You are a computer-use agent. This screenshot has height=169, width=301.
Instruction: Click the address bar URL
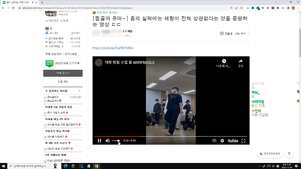[x=78, y=8]
